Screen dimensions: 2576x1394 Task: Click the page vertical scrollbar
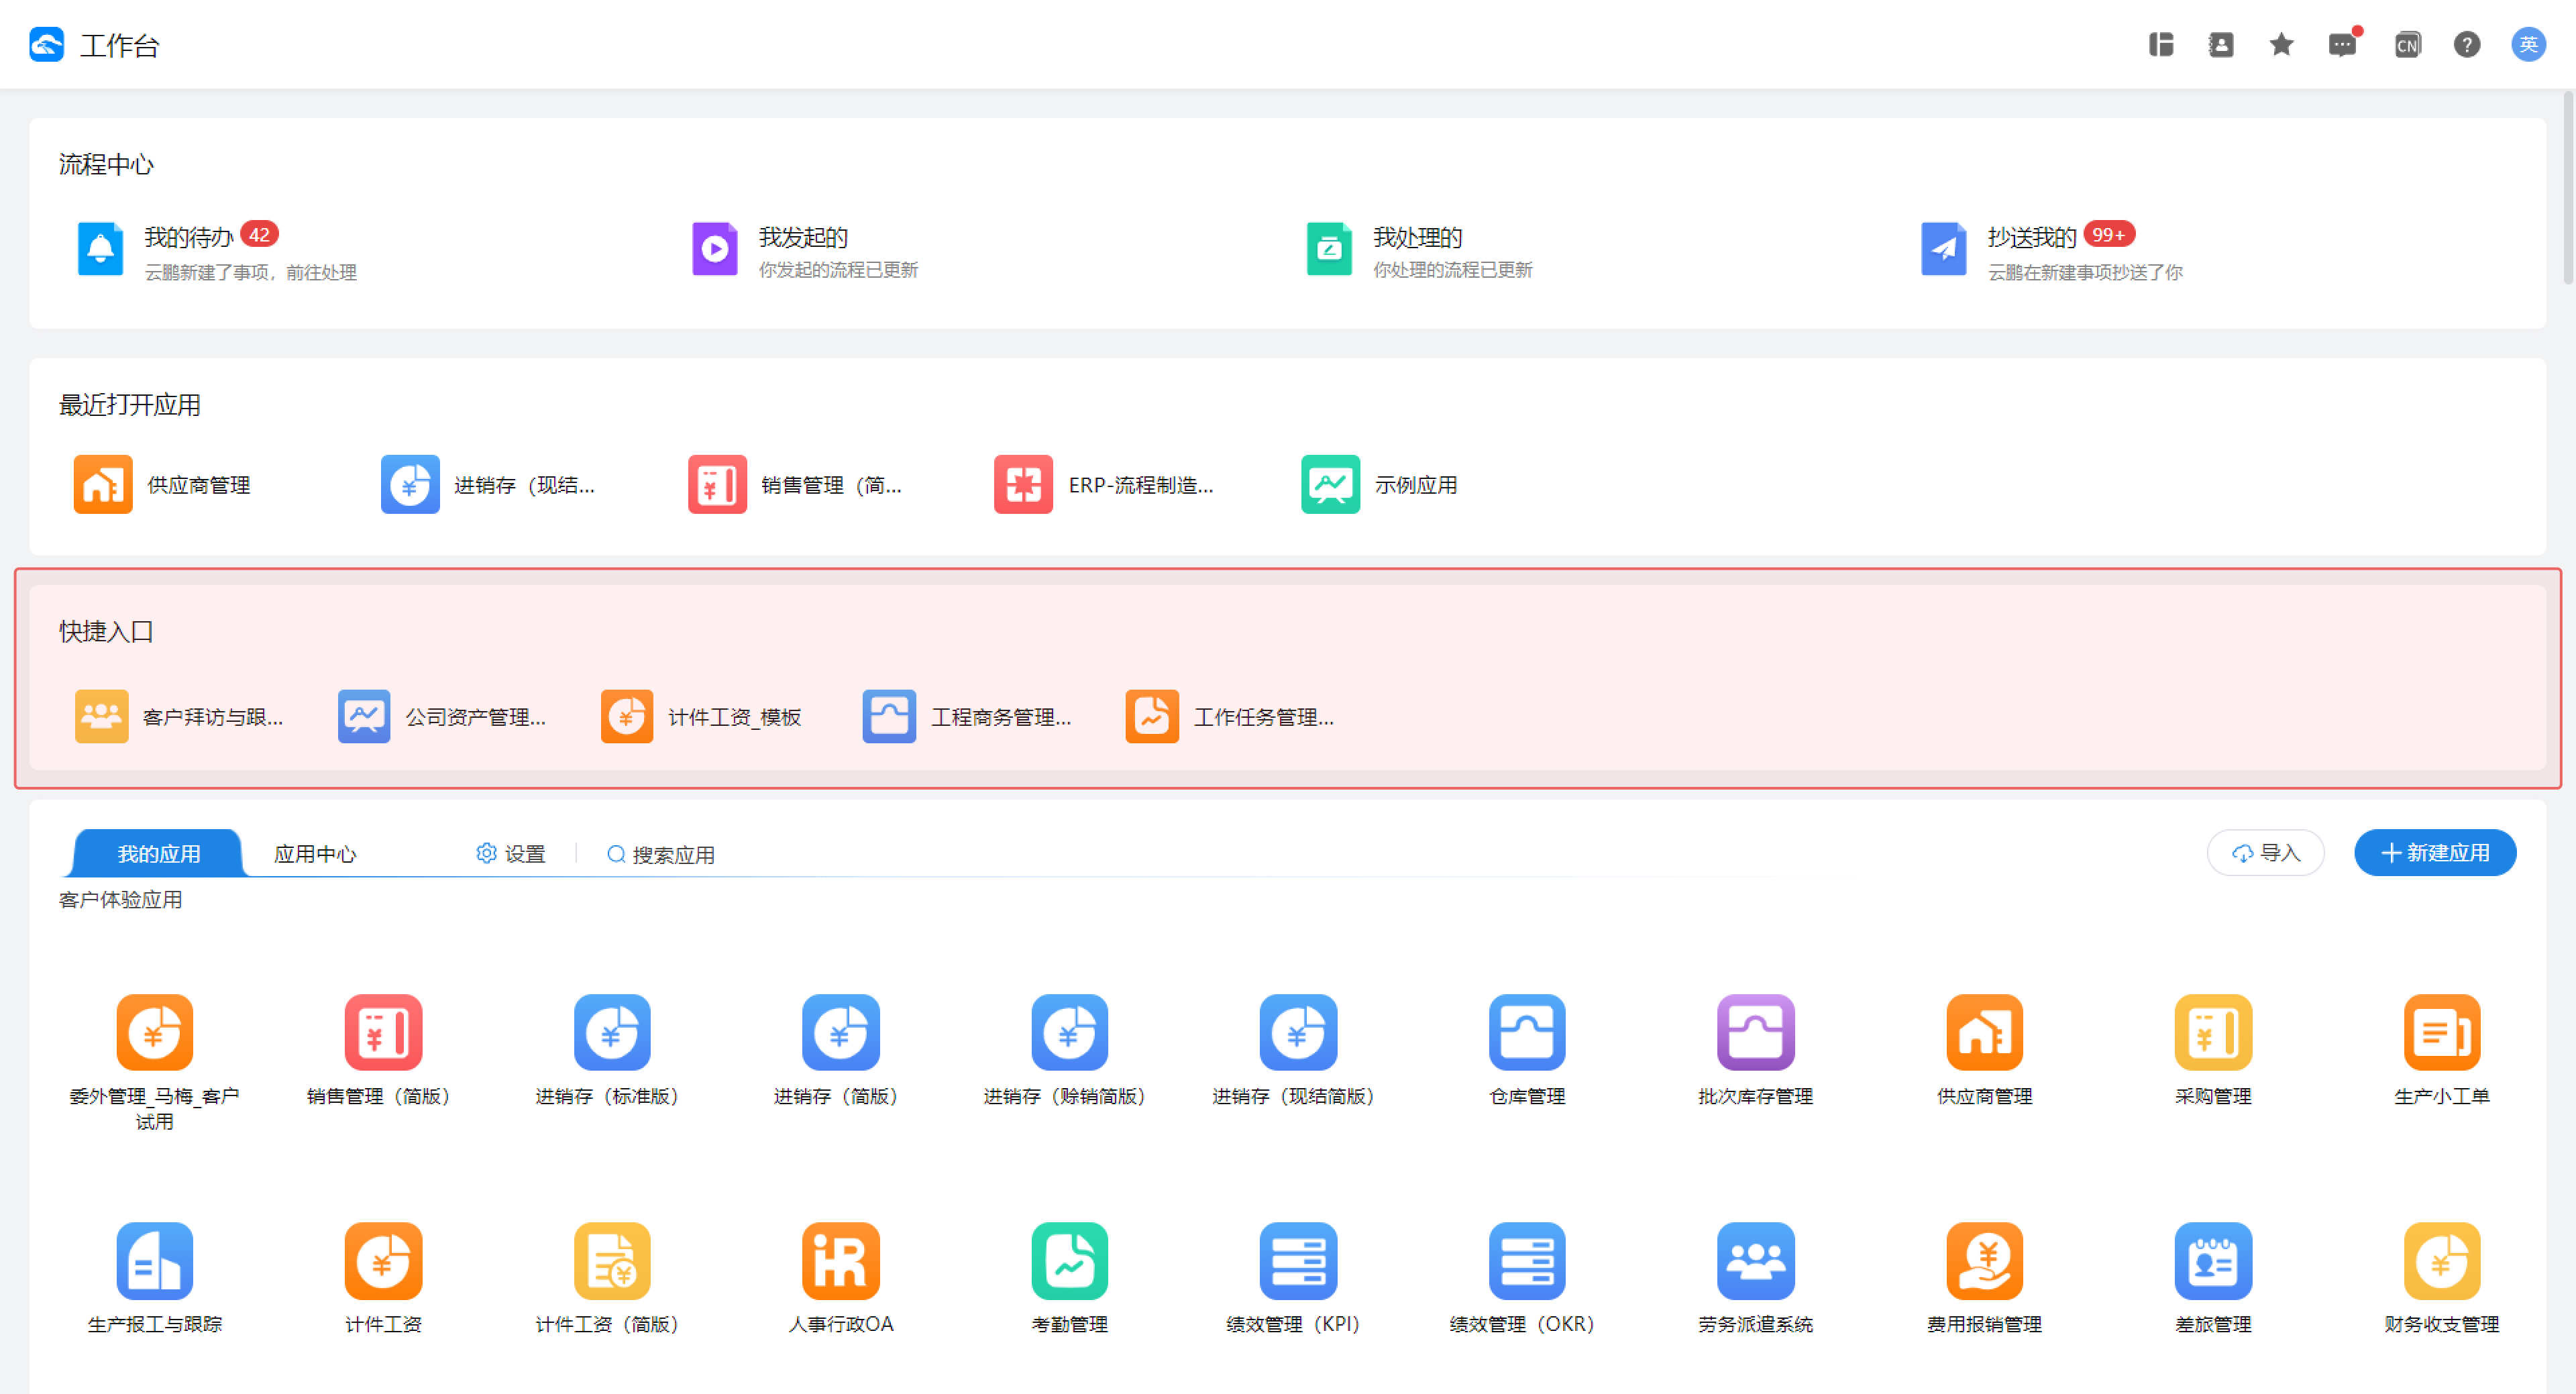point(2567,188)
